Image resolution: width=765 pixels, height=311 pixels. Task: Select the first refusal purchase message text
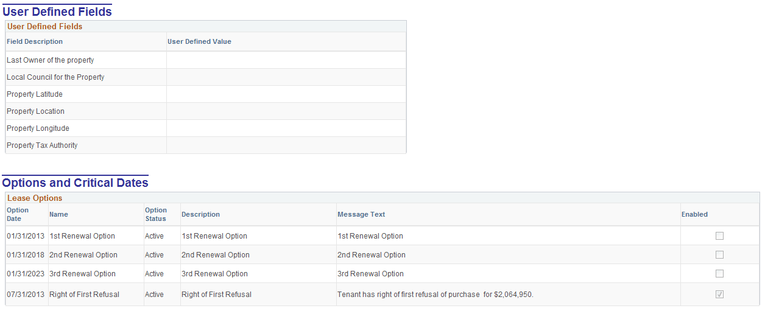coord(435,295)
